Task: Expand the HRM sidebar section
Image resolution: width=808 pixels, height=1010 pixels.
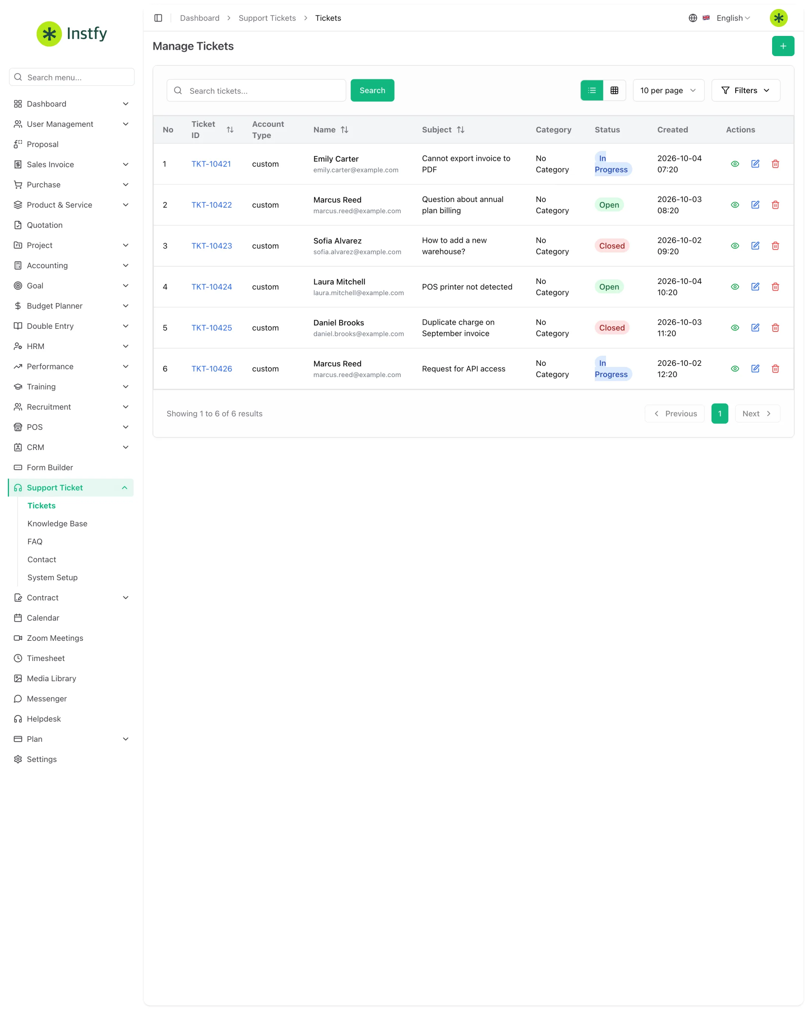Action: (71, 346)
